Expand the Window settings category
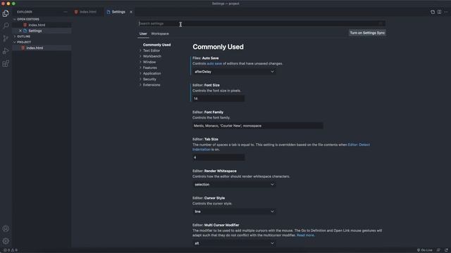This screenshot has width=451, height=253. coord(149,62)
